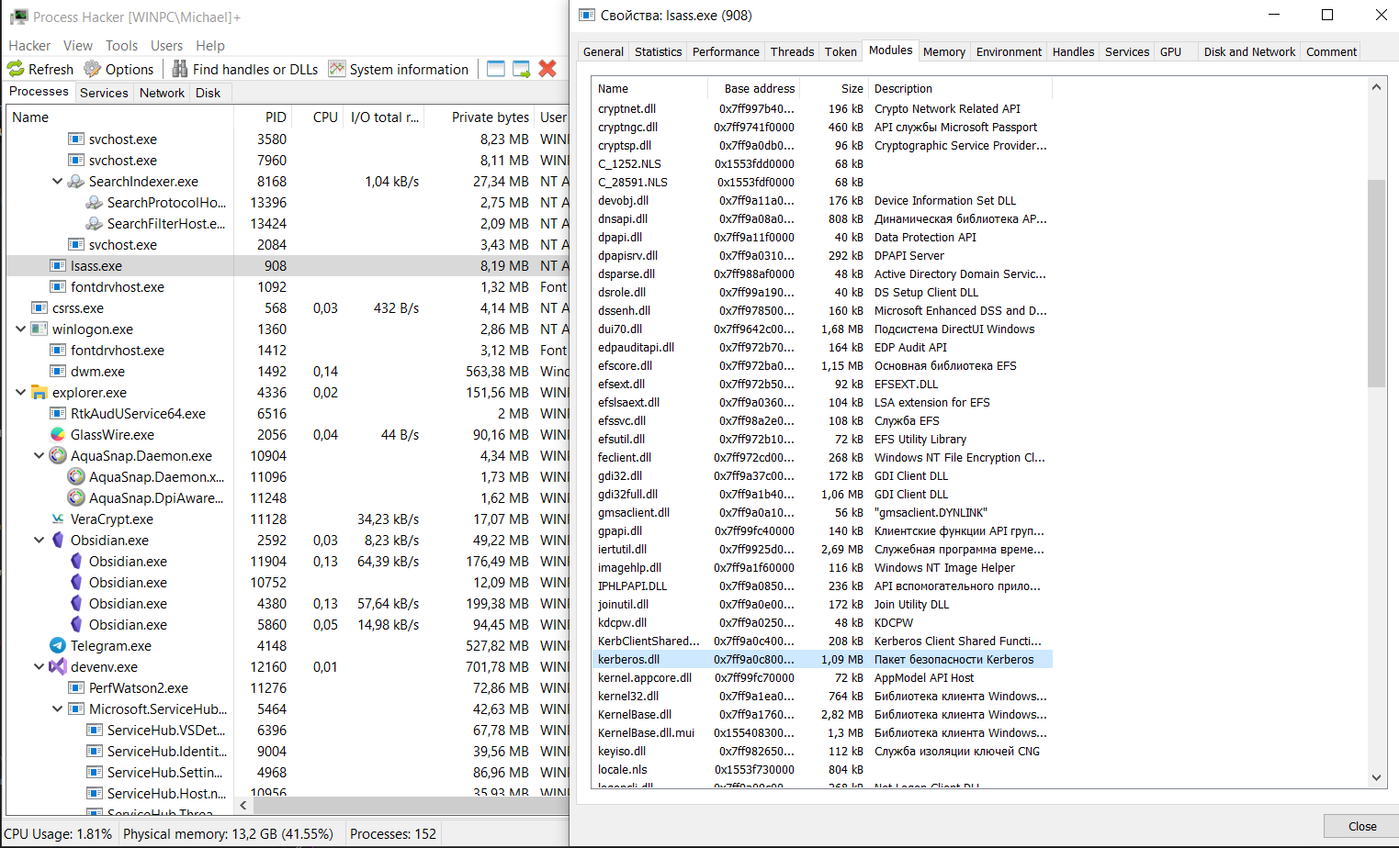Click the Find handles or DLLs binoculars

tap(180, 69)
